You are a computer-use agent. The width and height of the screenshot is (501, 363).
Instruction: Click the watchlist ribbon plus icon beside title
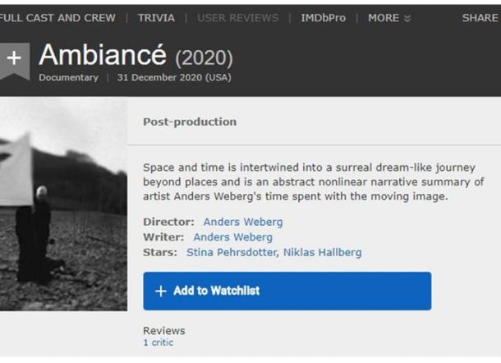pyautogui.click(x=14, y=61)
